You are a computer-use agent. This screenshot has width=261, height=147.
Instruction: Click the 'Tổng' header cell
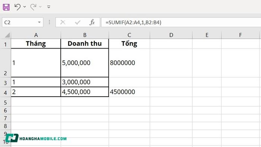pyautogui.click(x=129, y=44)
